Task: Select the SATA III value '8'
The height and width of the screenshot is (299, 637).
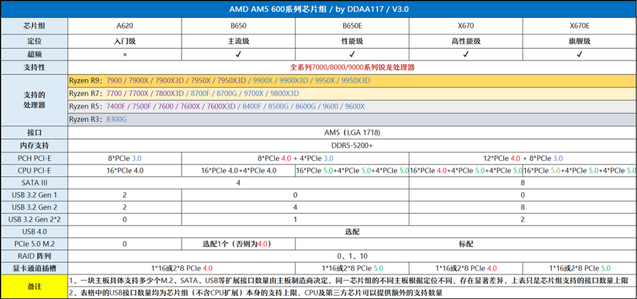Action: (523, 183)
